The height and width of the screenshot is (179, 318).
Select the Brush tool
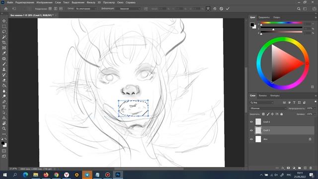(x=4, y=64)
